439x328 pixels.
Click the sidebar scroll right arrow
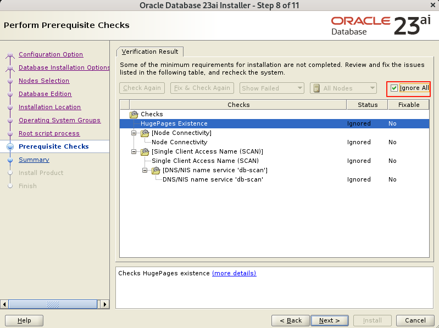(105, 304)
